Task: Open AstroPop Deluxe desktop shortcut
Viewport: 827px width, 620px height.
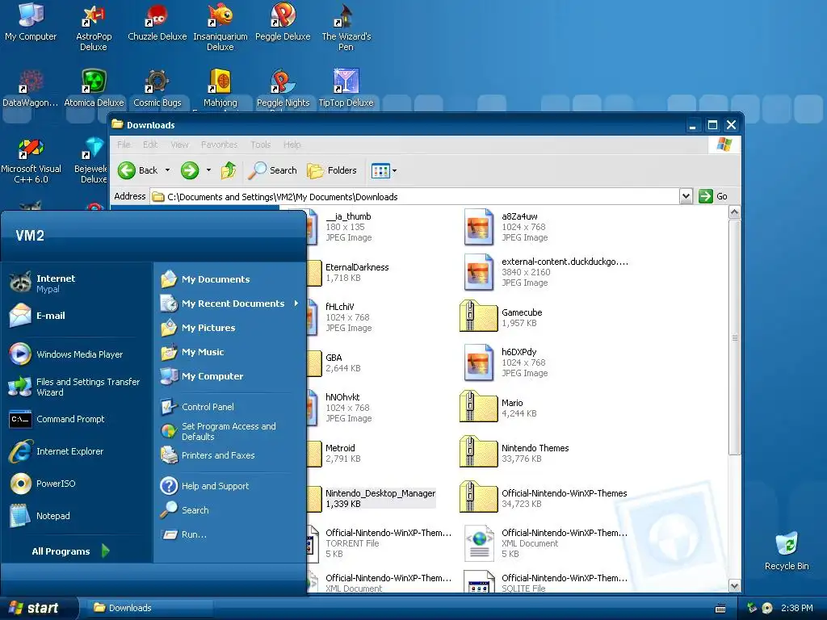Action: pos(94,27)
